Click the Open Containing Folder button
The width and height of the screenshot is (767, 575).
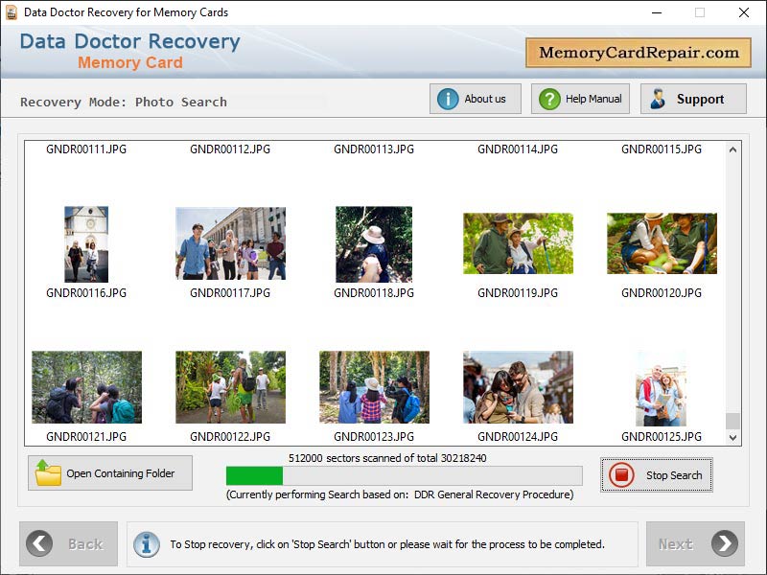point(109,472)
